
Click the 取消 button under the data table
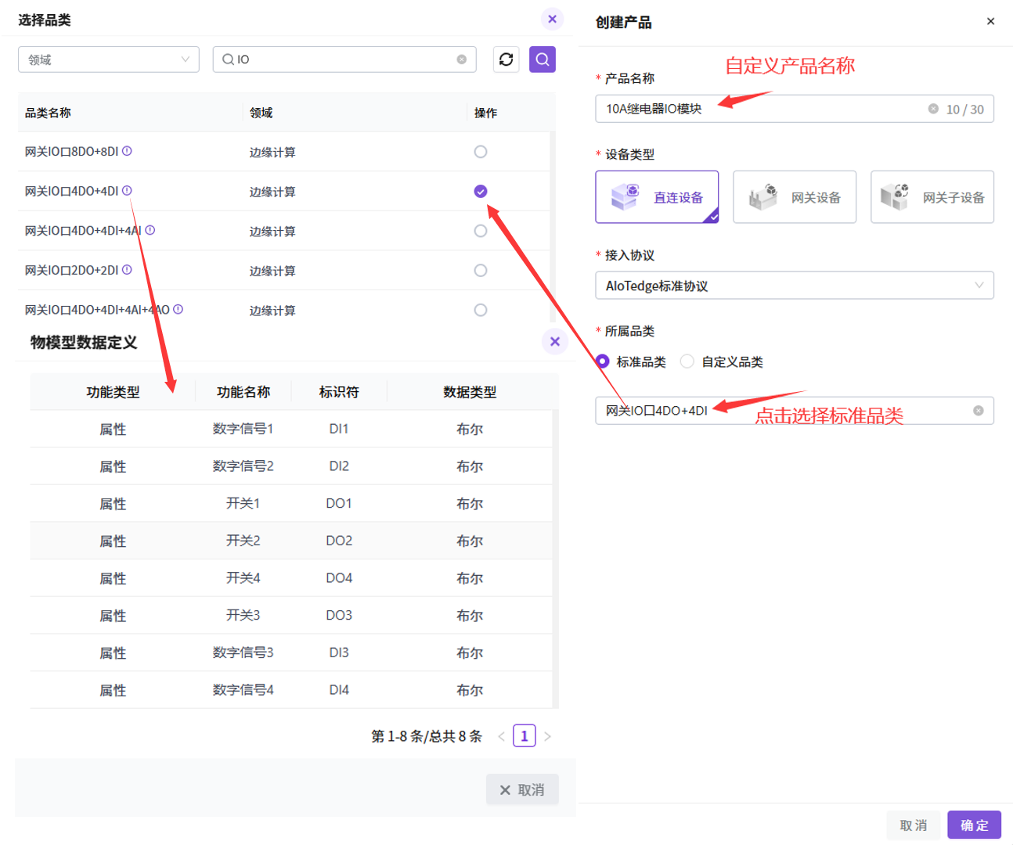click(521, 789)
